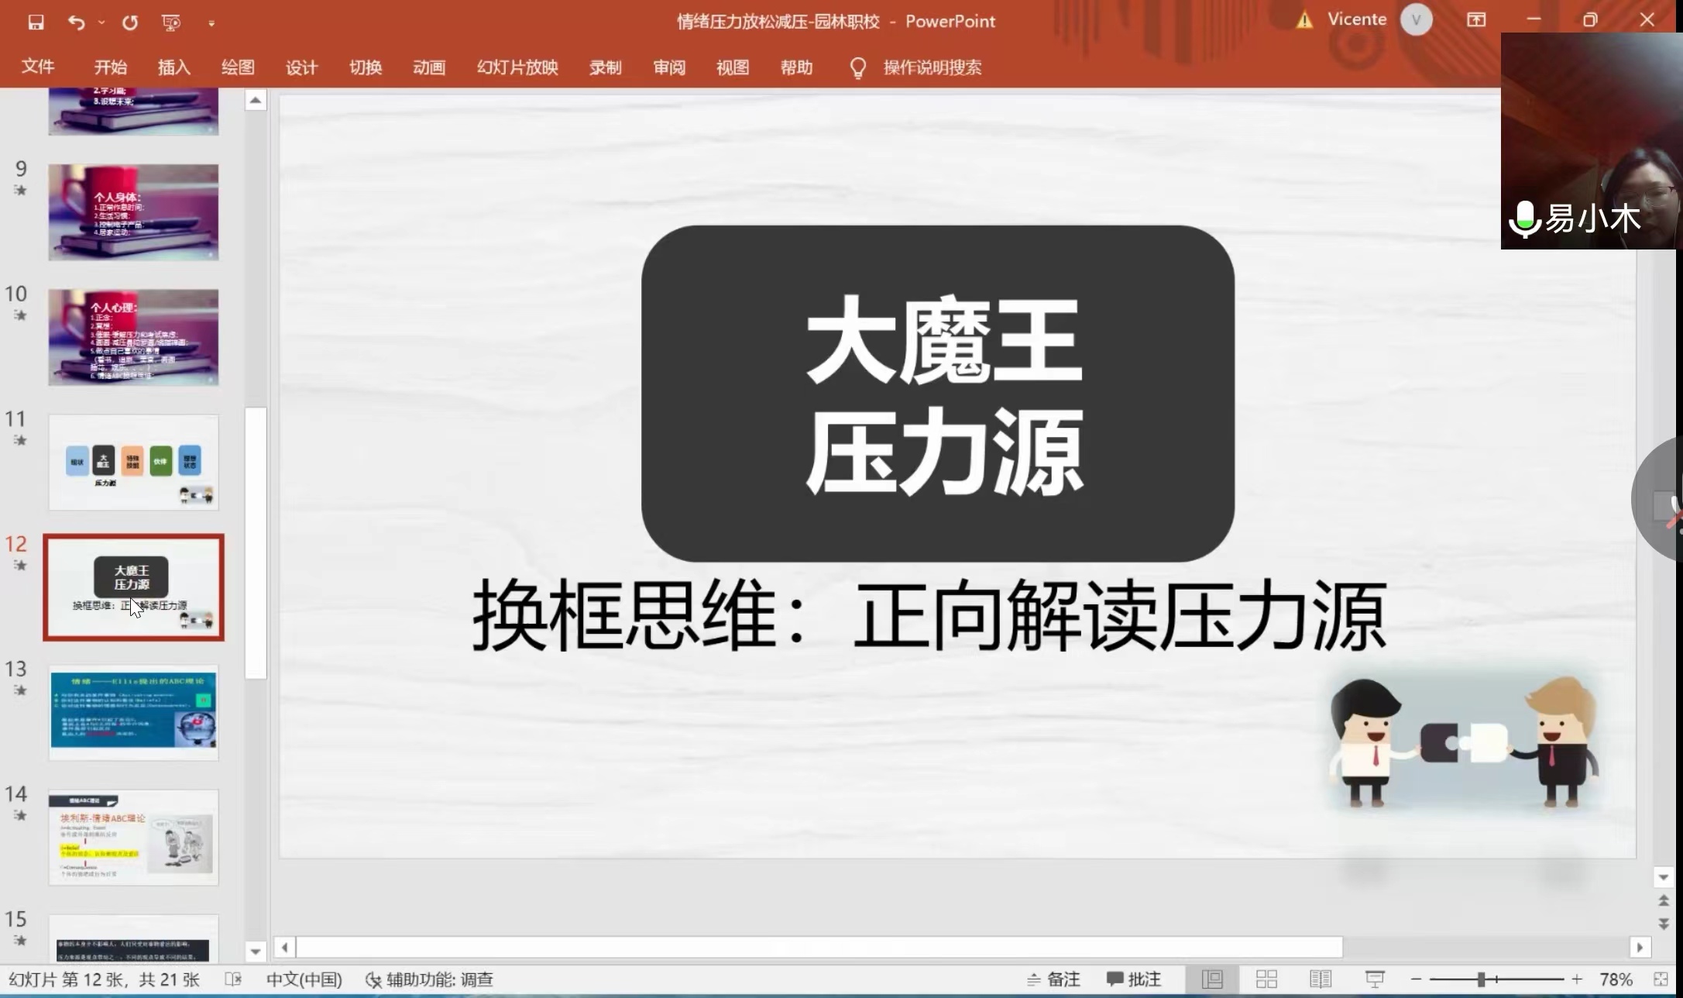Start slideshow from beginning via toolbar icon
The height and width of the screenshot is (998, 1683).
point(171,22)
